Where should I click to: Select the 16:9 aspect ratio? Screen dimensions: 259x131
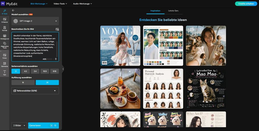coord(45,71)
